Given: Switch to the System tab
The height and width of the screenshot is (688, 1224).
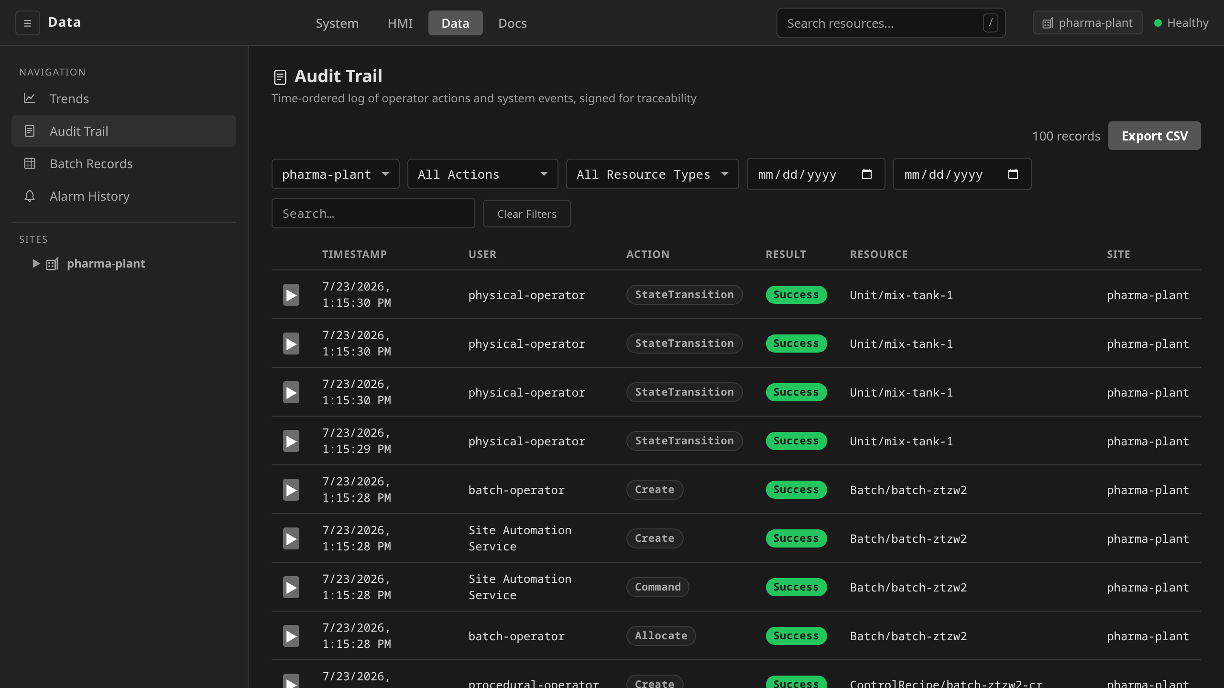Looking at the screenshot, I should click(x=337, y=23).
